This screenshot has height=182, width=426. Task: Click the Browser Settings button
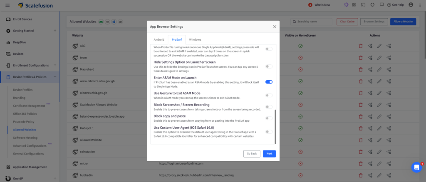[374, 22]
